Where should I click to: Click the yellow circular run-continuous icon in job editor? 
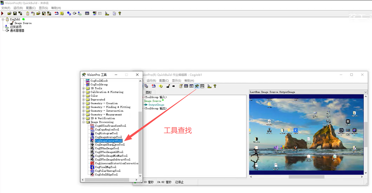(x=161, y=86)
